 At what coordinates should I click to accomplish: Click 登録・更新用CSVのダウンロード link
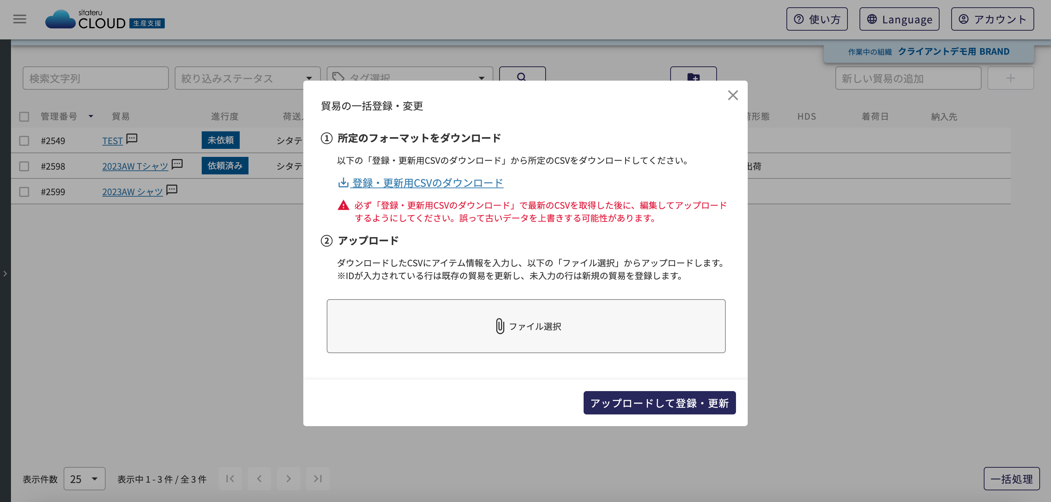(421, 183)
